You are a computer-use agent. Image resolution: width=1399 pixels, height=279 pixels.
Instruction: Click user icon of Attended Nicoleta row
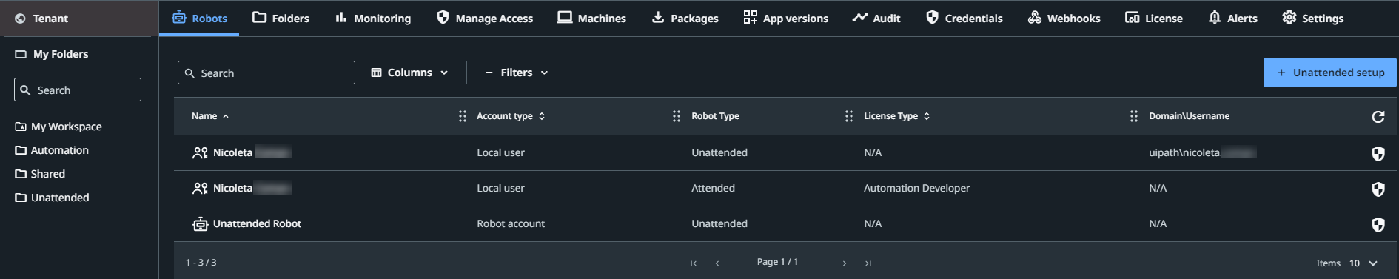[200, 188]
